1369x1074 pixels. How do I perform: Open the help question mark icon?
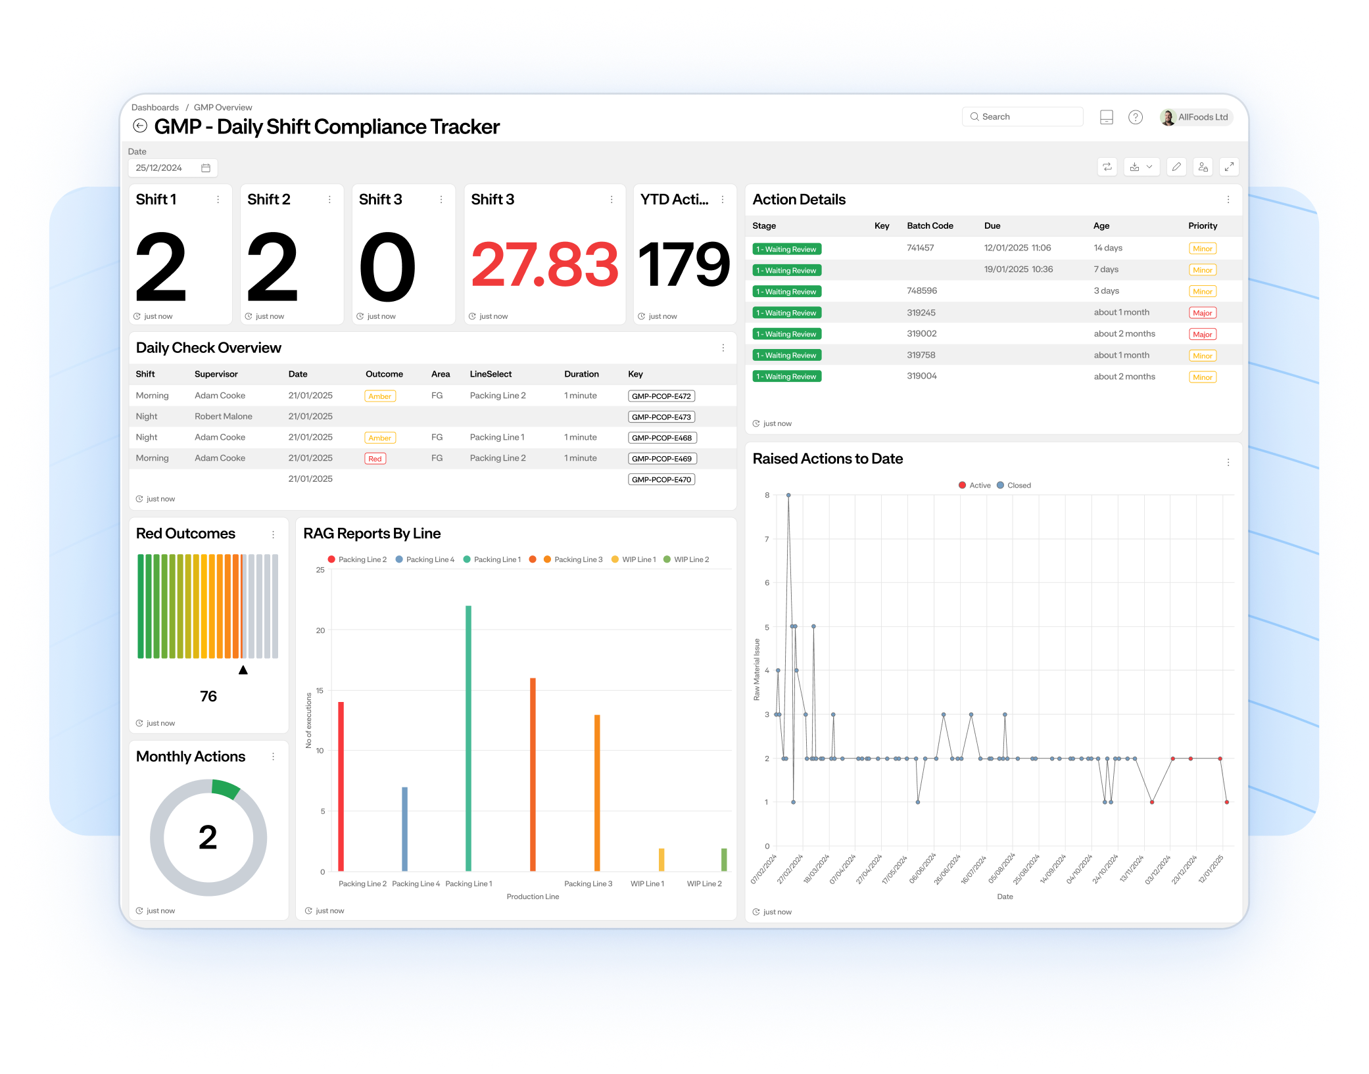coord(1136,117)
